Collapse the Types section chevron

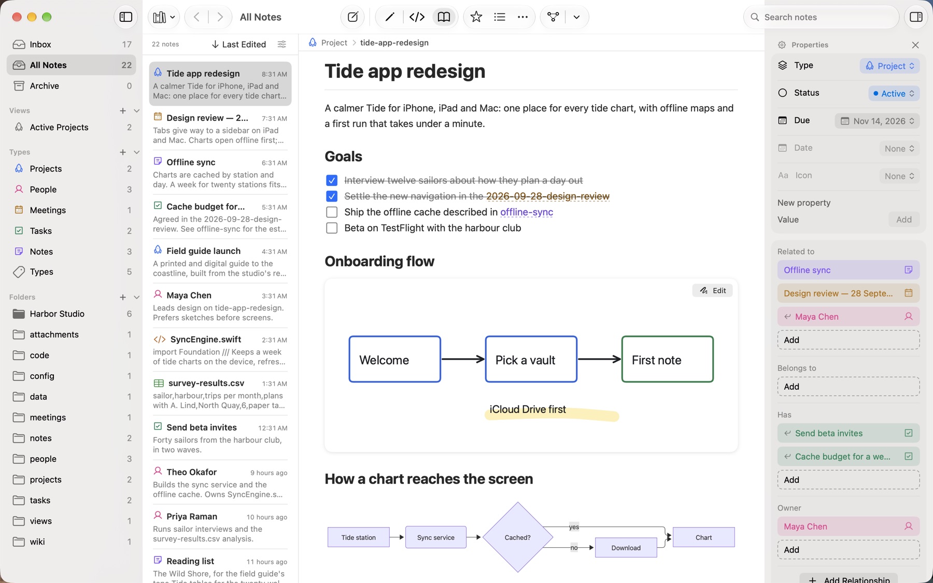[x=137, y=152]
